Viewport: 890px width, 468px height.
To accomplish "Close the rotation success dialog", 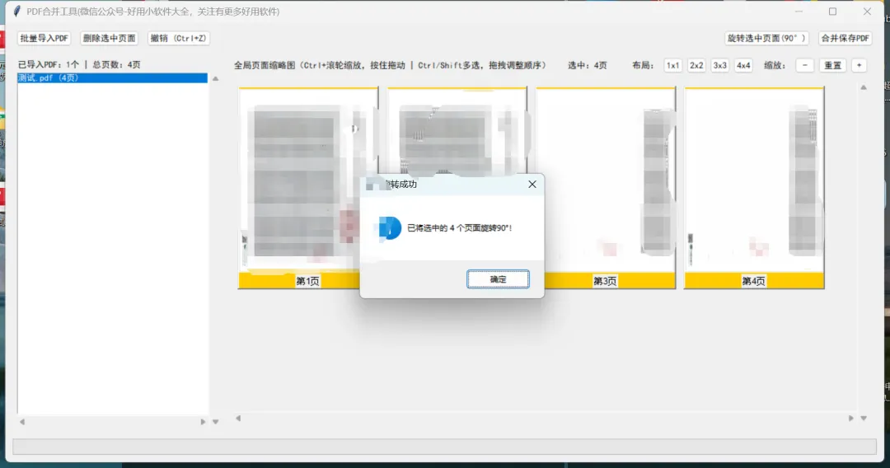I will pyautogui.click(x=532, y=185).
